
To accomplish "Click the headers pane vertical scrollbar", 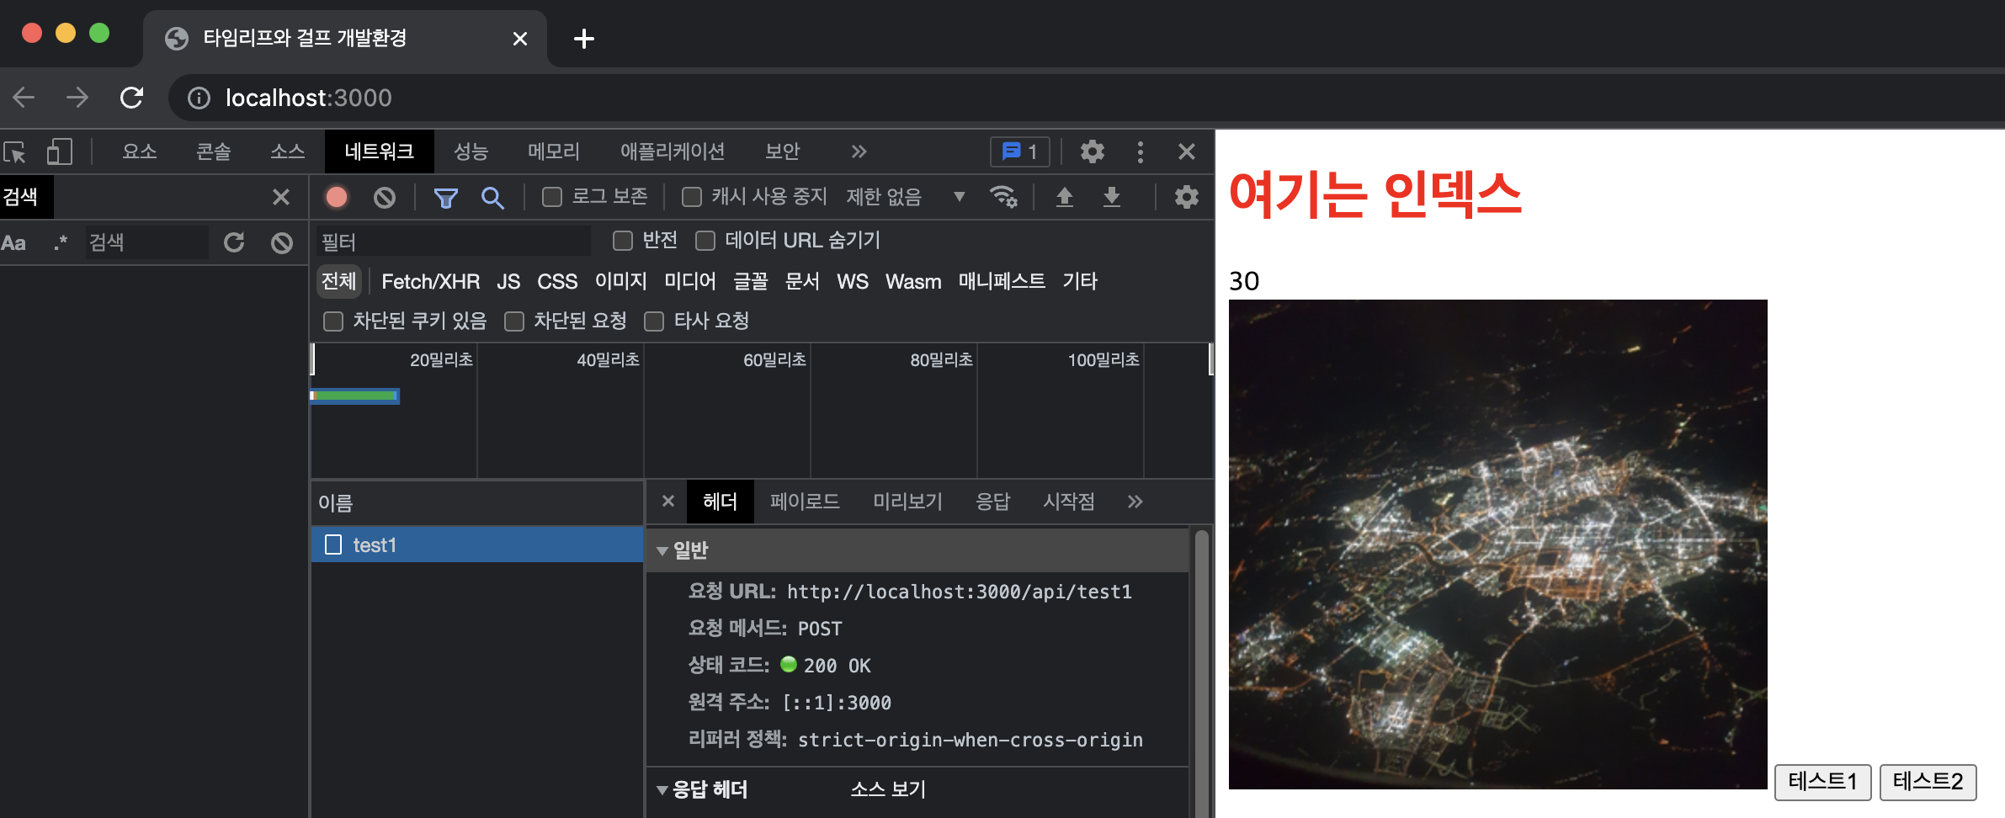I will coord(1201,673).
